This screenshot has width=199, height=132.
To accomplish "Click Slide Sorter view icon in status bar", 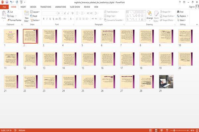I will 156,130.
